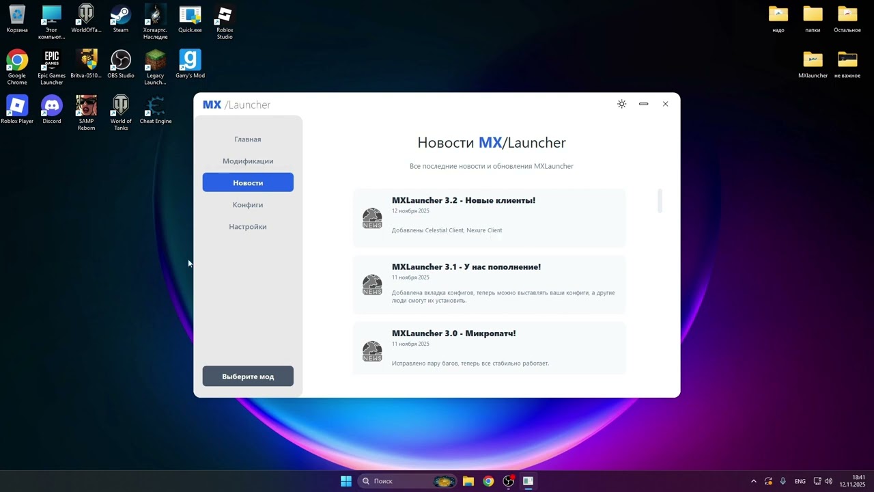Select the Roblox Player desktop icon
Screen dimensions: 874x492
[x=17, y=110]
